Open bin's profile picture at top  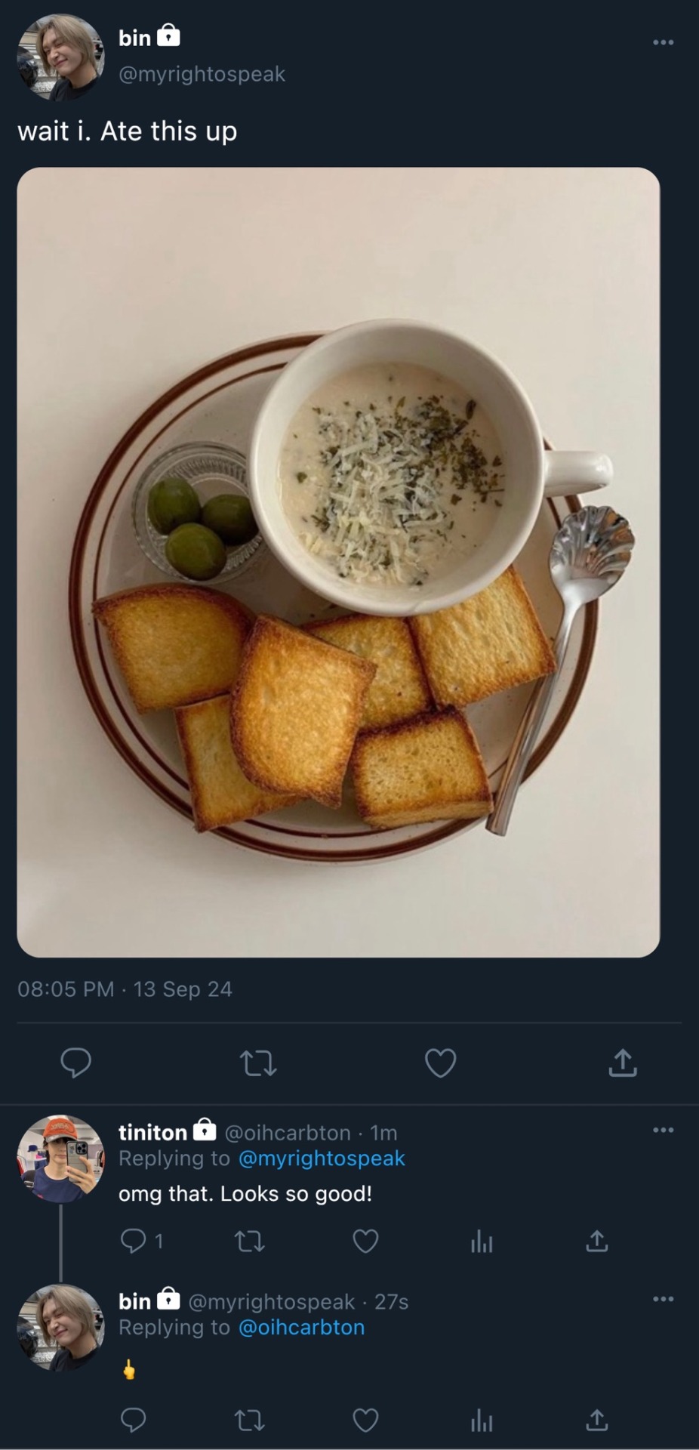point(60,57)
